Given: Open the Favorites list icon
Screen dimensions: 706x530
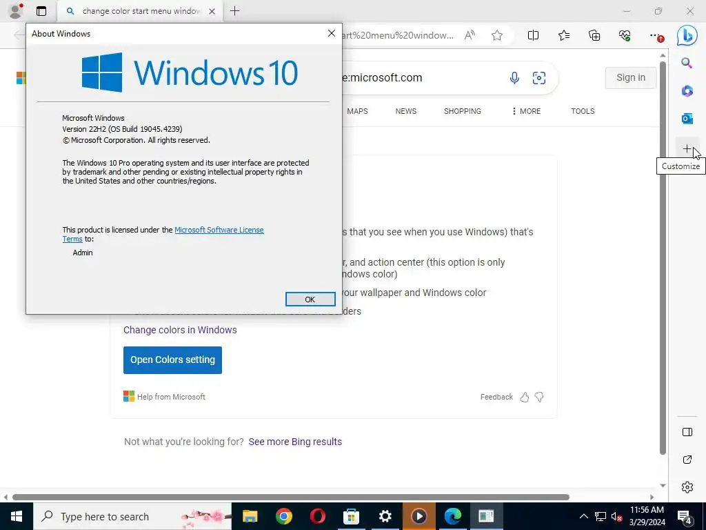Looking at the screenshot, I should [x=564, y=35].
